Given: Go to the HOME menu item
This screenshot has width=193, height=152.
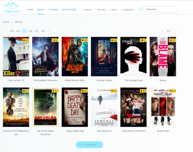Looking at the screenshot, I should tap(30, 10).
